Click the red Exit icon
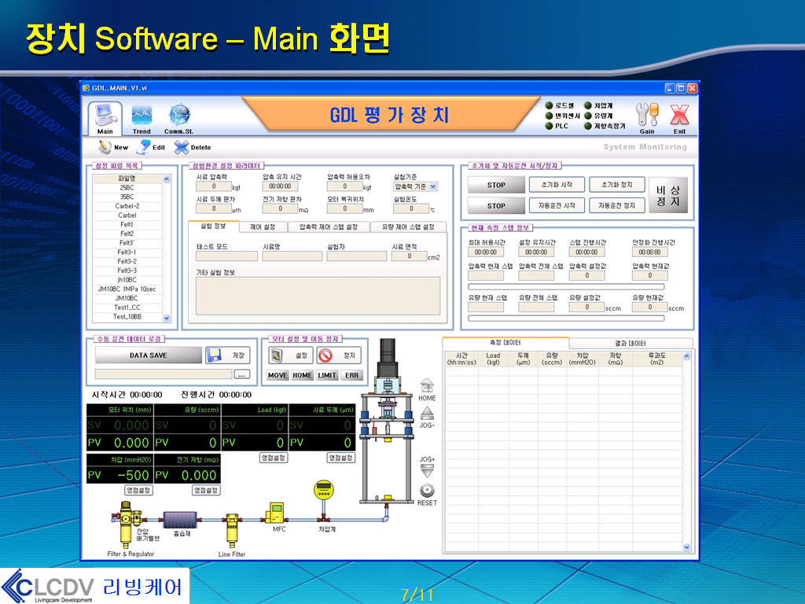805x604 pixels. [679, 115]
